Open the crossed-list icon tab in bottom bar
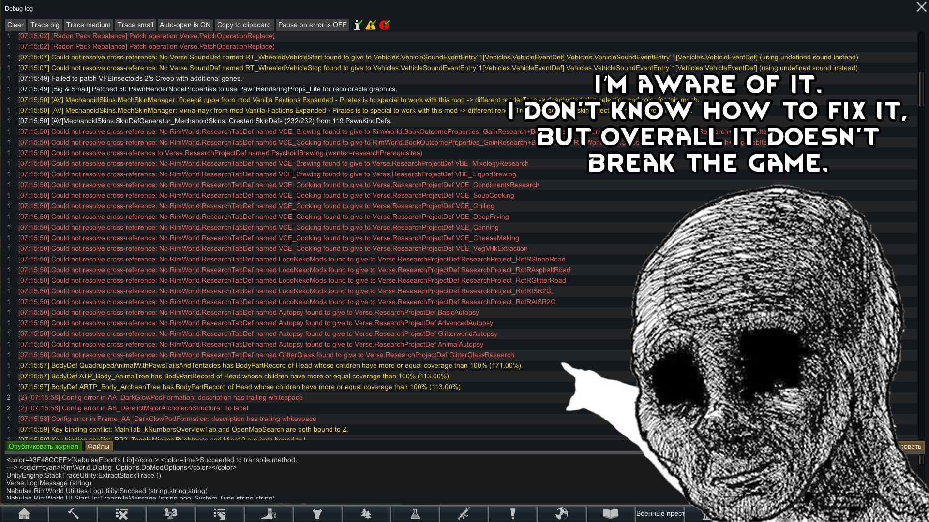 coord(122,514)
